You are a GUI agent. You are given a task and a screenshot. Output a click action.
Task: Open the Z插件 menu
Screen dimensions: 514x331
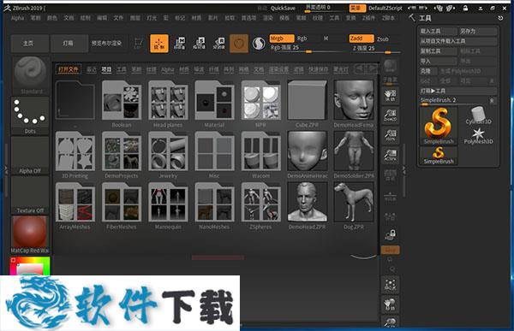[368, 18]
